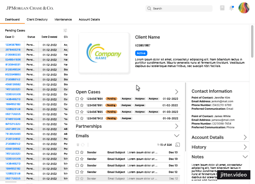The height and width of the screenshot is (184, 255).
Task: Select checkbox for case 1234567890
Action: click(x=77, y=99)
